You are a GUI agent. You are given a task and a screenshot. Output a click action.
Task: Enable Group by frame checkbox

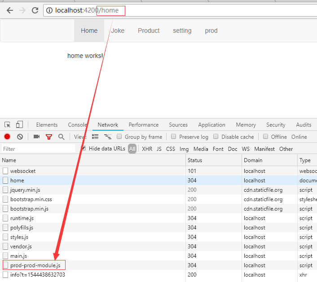[x=119, y=137]
